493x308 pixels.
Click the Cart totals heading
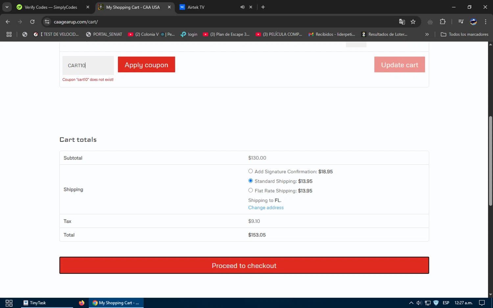click(x=78, y=140)
